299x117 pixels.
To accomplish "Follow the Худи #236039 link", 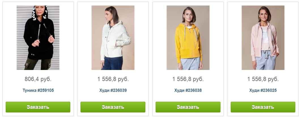I will coord(113,90).
